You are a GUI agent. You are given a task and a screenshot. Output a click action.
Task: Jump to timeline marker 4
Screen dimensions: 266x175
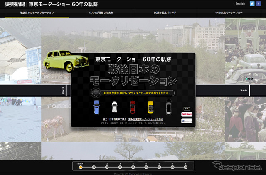133,167
